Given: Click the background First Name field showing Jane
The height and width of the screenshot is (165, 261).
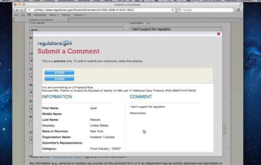Looking at the screenshot, I should click(76, 29).
